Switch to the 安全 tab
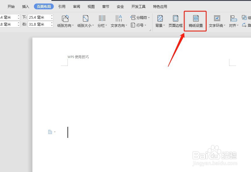 [x=120, y=6]
